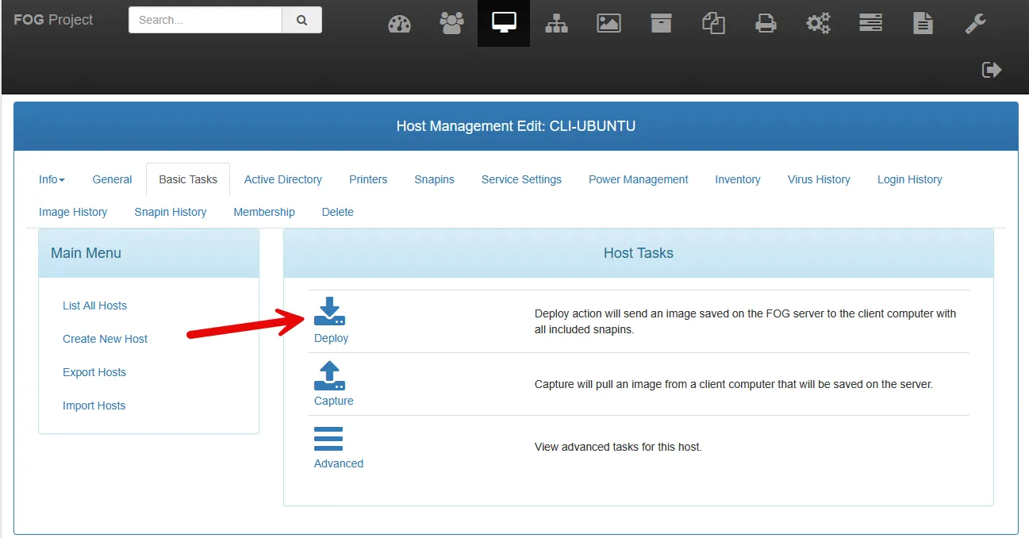Open the Service configuration gears icon
The height and width of the screenshot is (538, 1029).
pos(818,23)
